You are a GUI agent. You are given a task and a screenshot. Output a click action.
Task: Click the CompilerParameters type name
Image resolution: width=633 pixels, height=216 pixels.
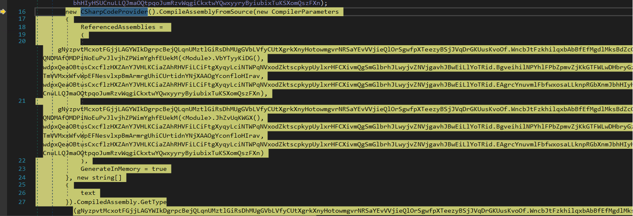pyautogui.click(x=305, y=12)
